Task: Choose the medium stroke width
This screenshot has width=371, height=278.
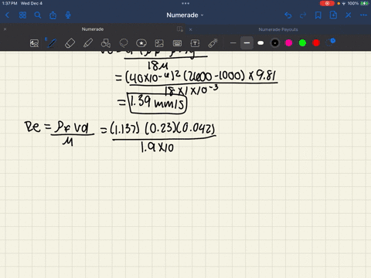Action: coord(247,43)
